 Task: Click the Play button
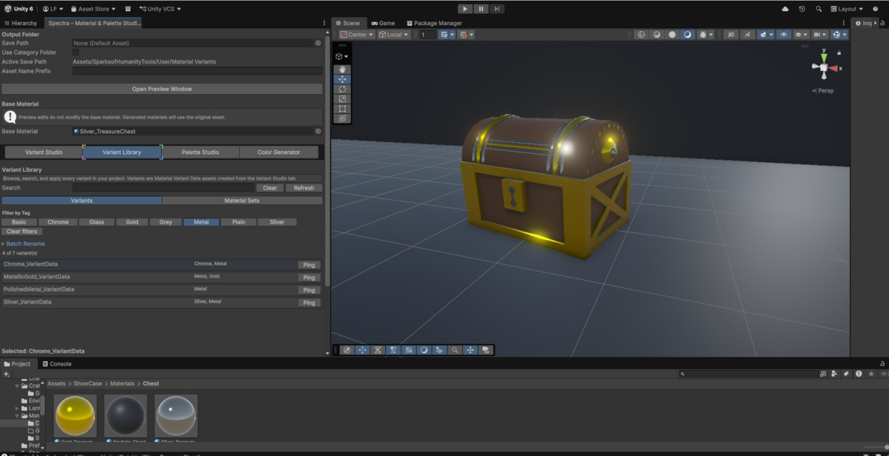point(465,9)
